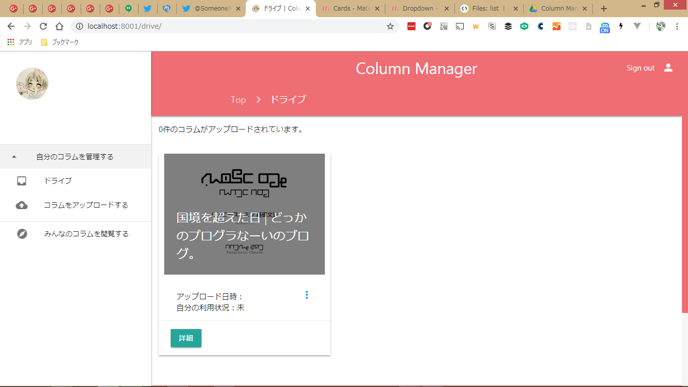
Task: Click the inbox icon beside ドライブ
Action: point(22,181)
